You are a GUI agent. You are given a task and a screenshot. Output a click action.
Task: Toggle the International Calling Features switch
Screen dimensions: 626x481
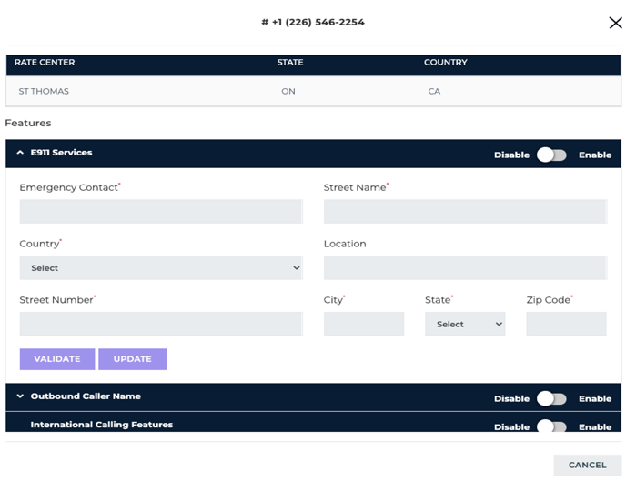(551, 426)
